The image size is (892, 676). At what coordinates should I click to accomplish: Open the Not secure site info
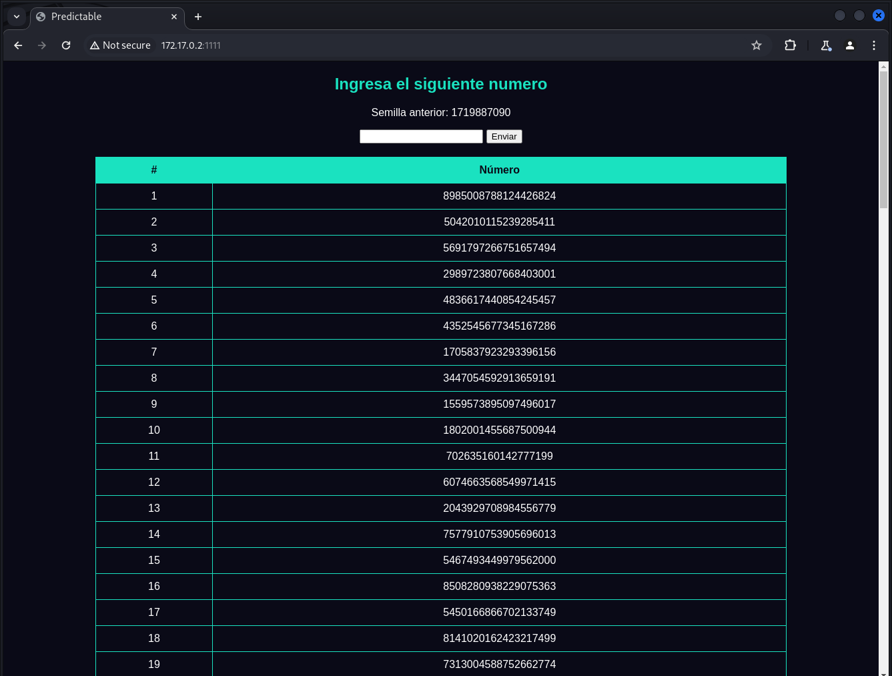pyautogui.click(x=121, y=45)
